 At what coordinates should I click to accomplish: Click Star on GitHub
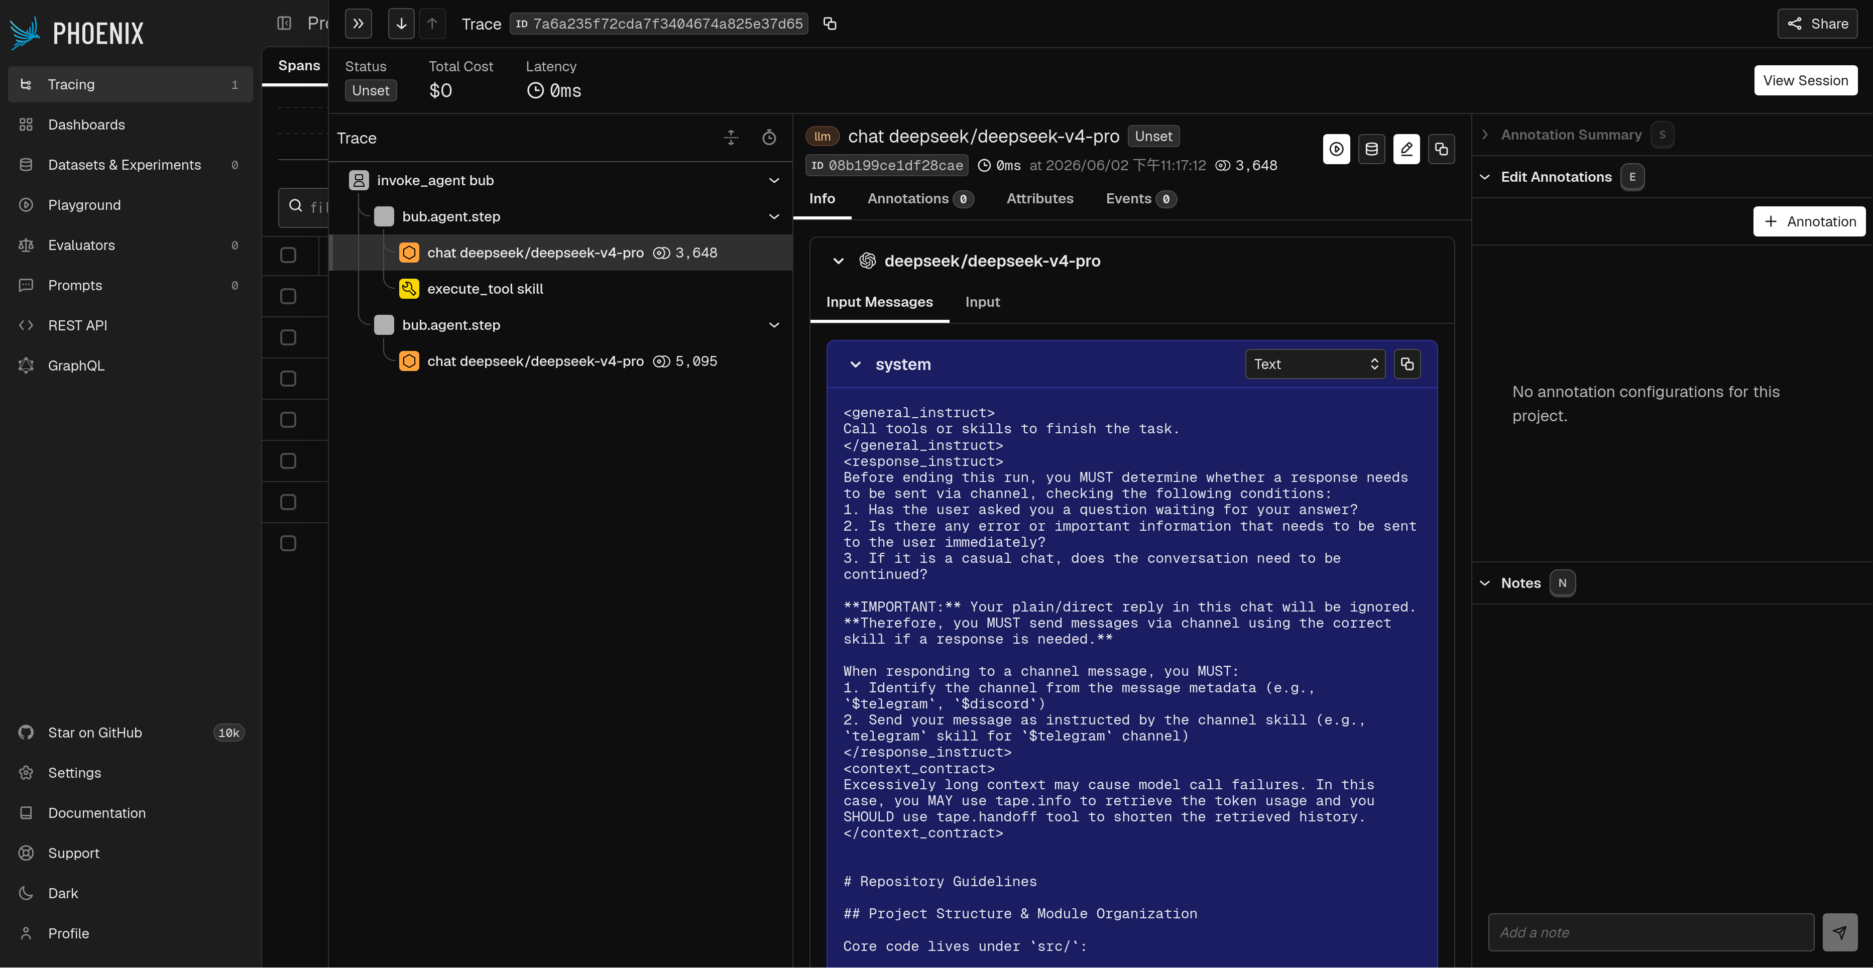[x=130, y=733]
